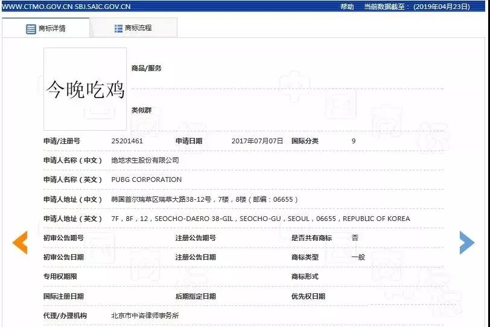Click the 商标类型 label
The height and width of the screenshot is (327, 490).
click(305, 257)
